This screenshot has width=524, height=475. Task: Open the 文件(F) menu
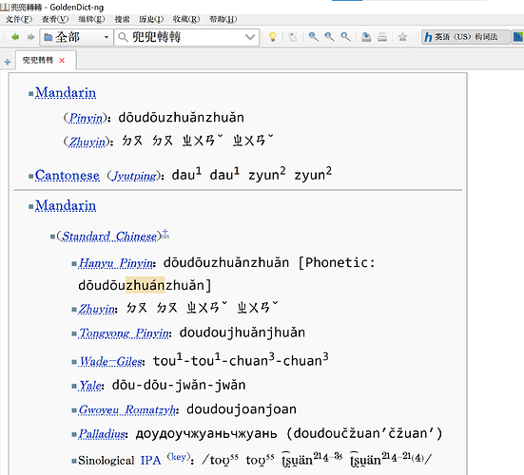pyautogui.click(x=19, y=19)
